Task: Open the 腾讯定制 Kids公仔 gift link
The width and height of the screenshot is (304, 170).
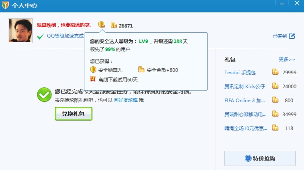Action: point(244,87)
